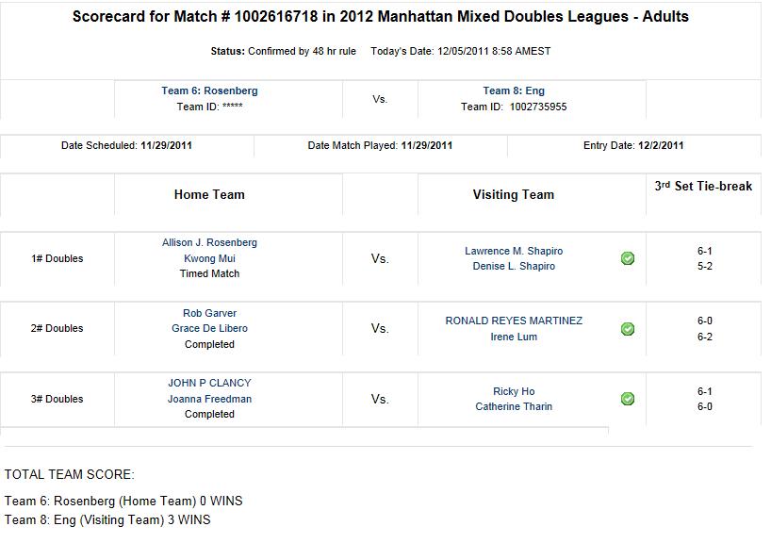The height and width of the screenshot is (543, 771).
Task: Click the green winner checkmark for 3# Doubles
Action: [x=628, y=399]
